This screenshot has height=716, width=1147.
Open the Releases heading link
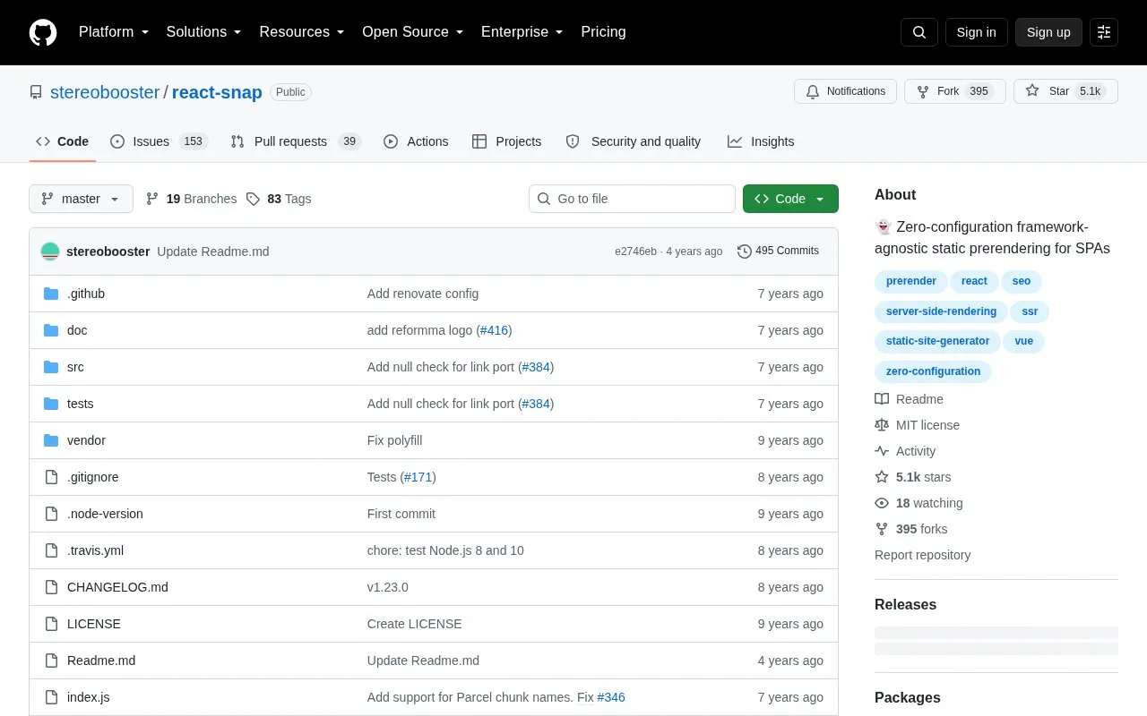coord(905,605)
